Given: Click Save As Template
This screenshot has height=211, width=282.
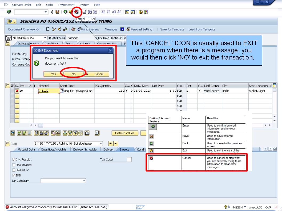Looking at the screenshot, I should click(172, 29).
